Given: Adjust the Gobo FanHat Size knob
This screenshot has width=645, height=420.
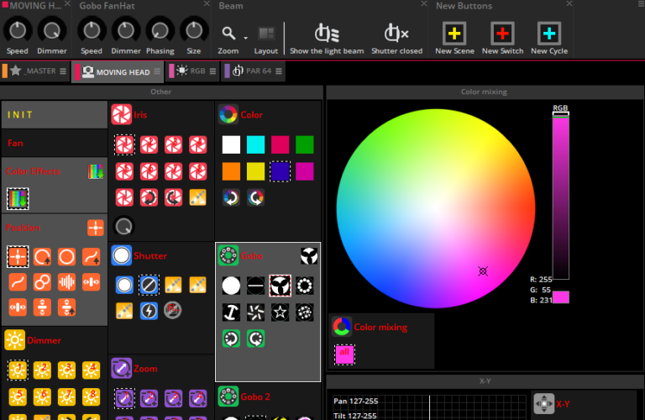Looking at the screenshot, I should (194, 30).
